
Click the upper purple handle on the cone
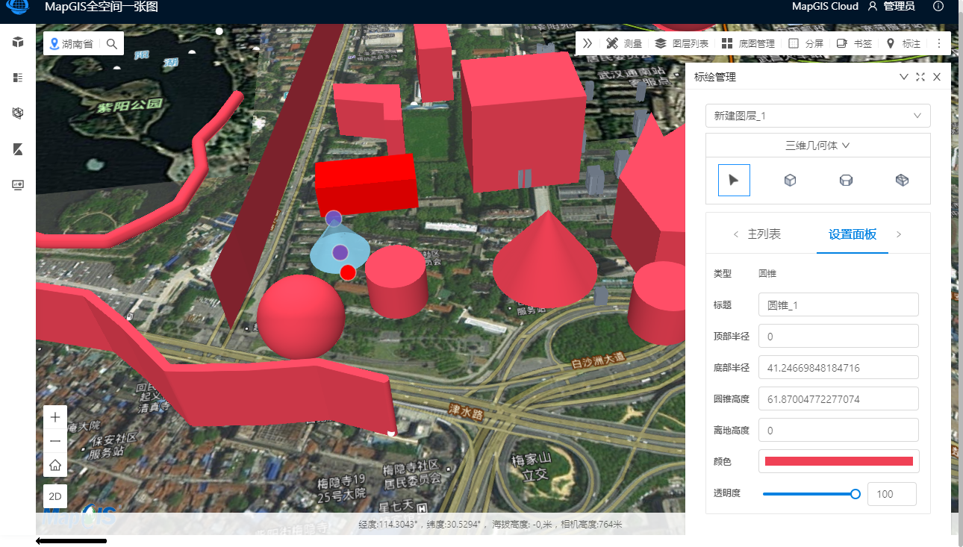coord(334,219)
